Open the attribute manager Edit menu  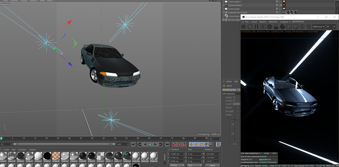[236, 81]
